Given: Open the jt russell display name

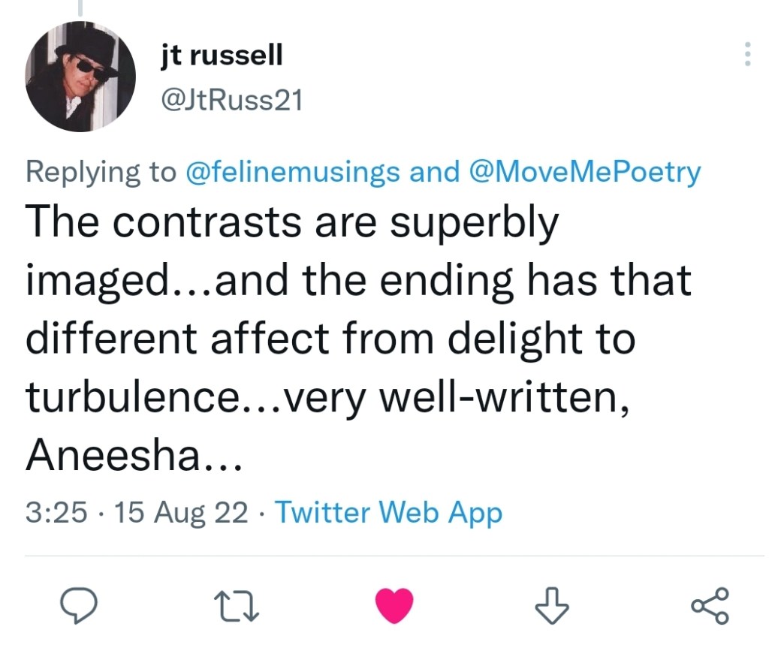Looking at the screenshot, I should point(222,54).
